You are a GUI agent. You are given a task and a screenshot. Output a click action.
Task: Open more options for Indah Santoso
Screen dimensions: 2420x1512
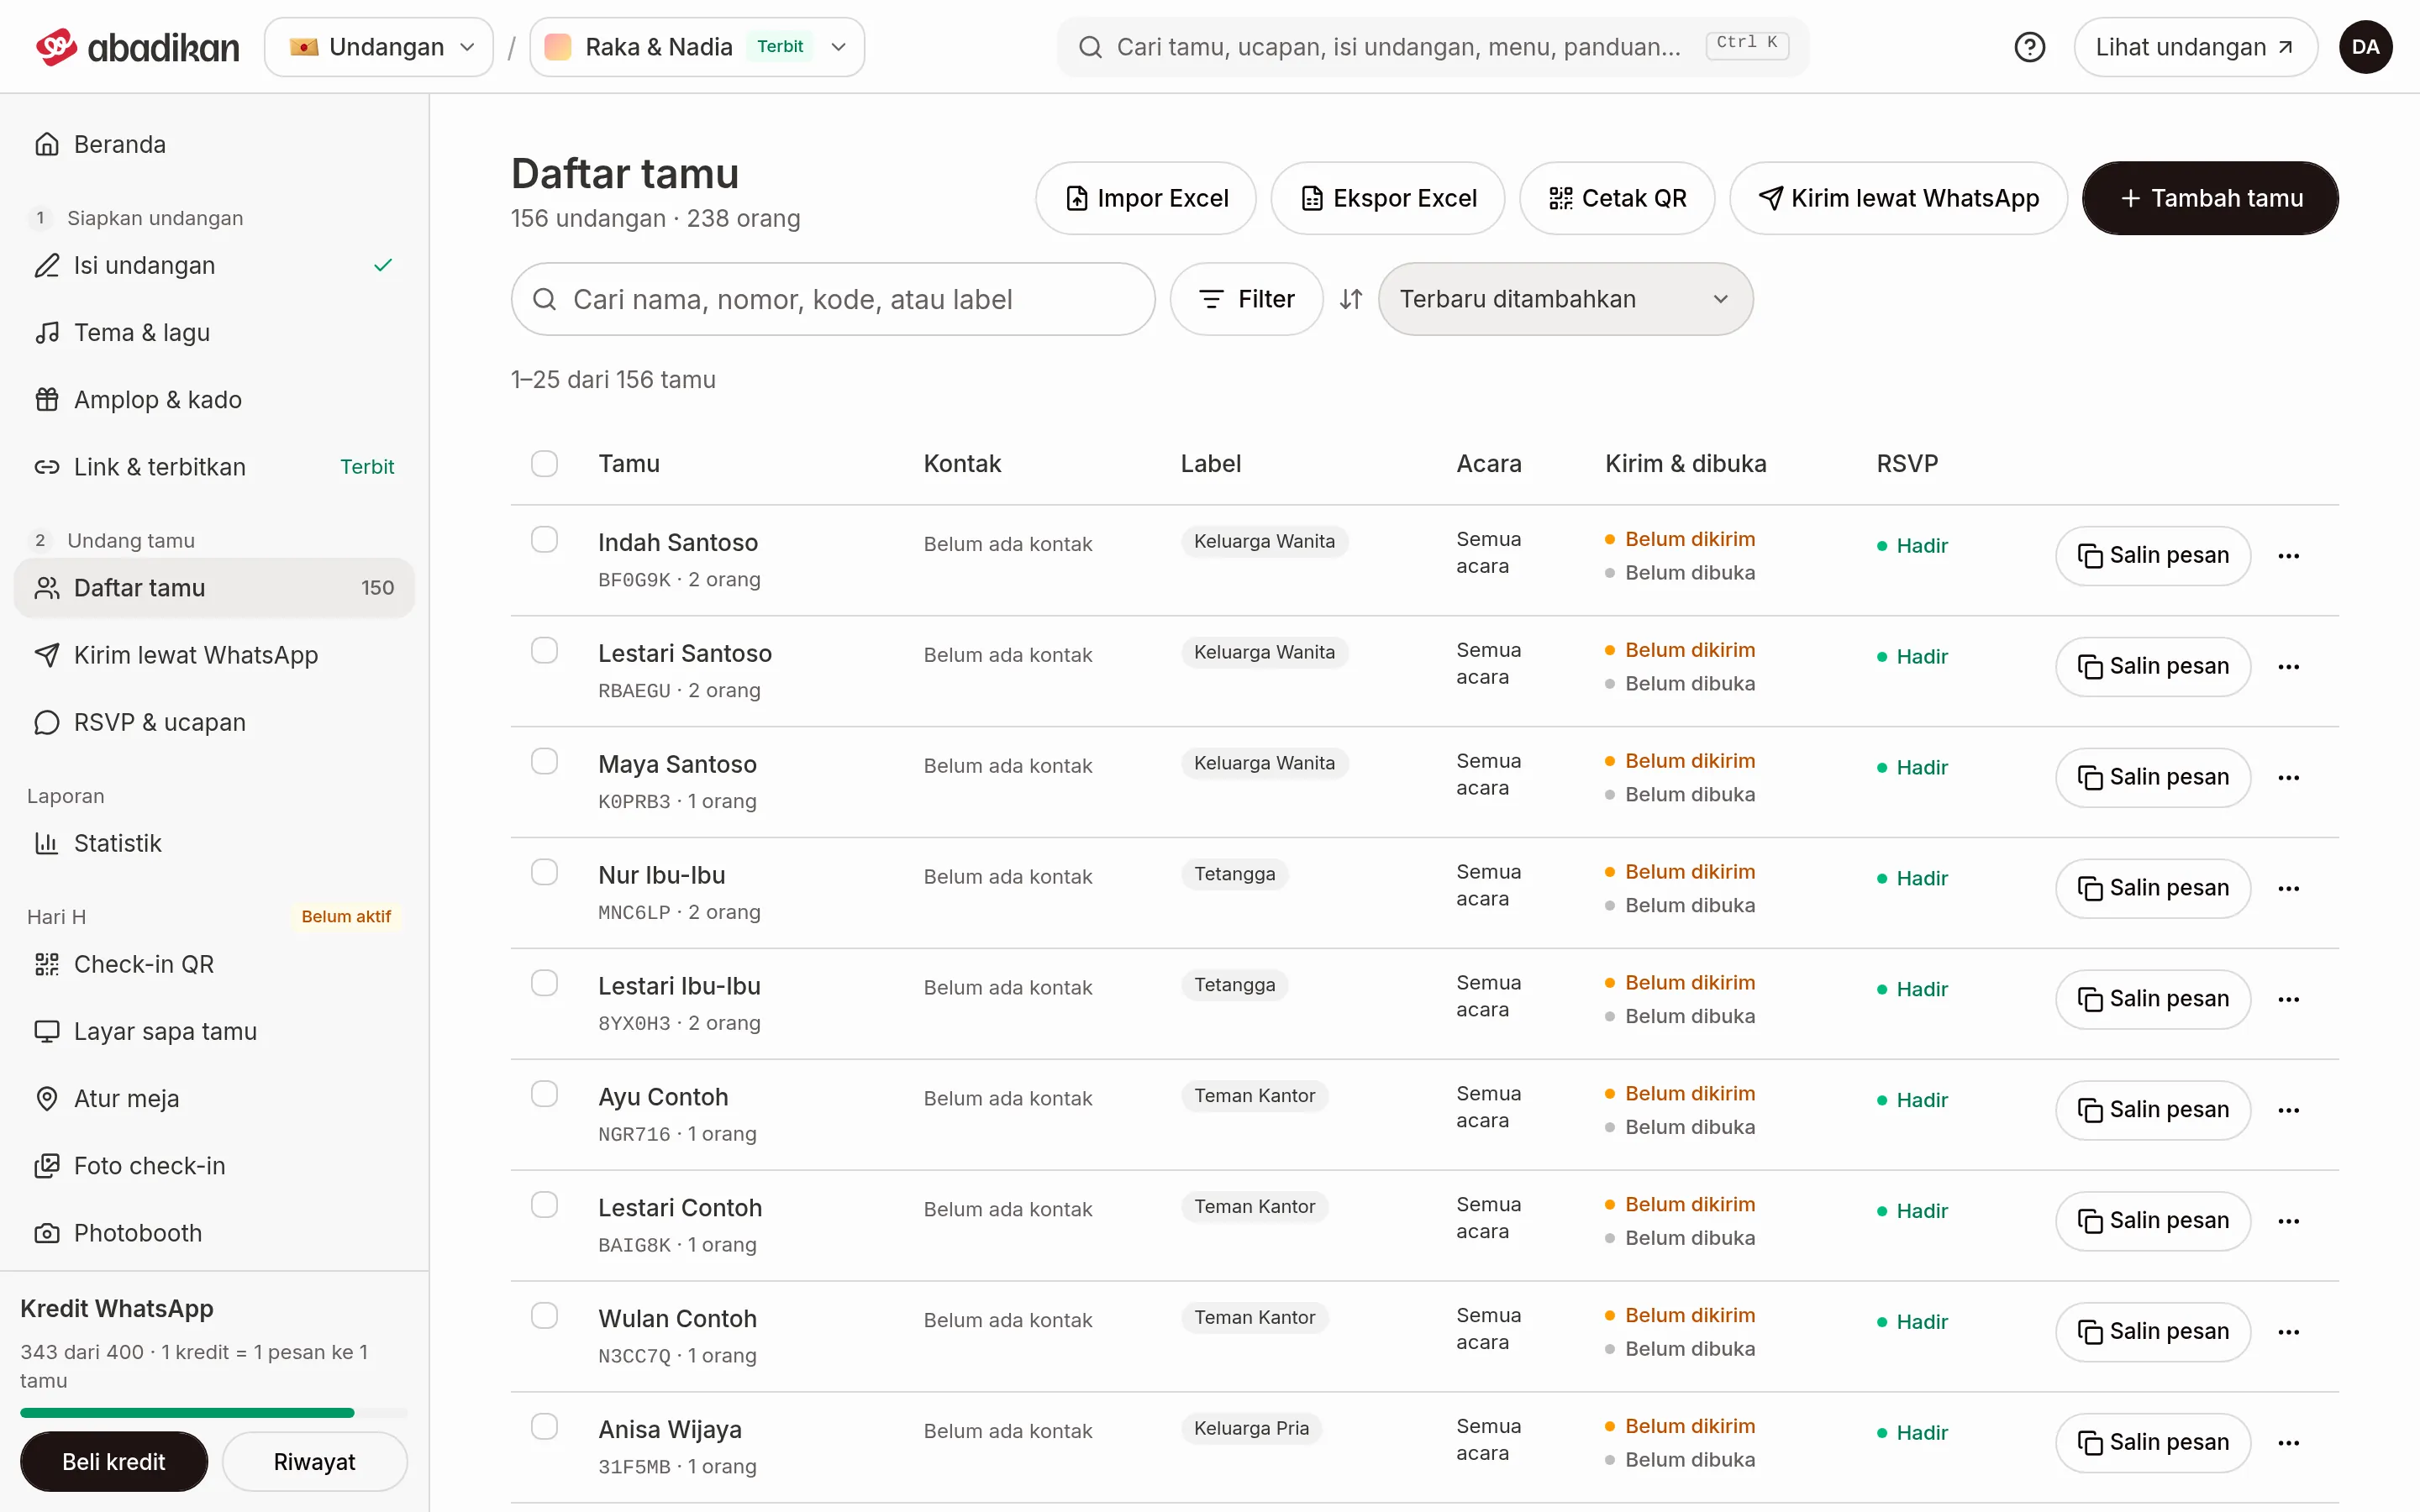coord(2288,556)
